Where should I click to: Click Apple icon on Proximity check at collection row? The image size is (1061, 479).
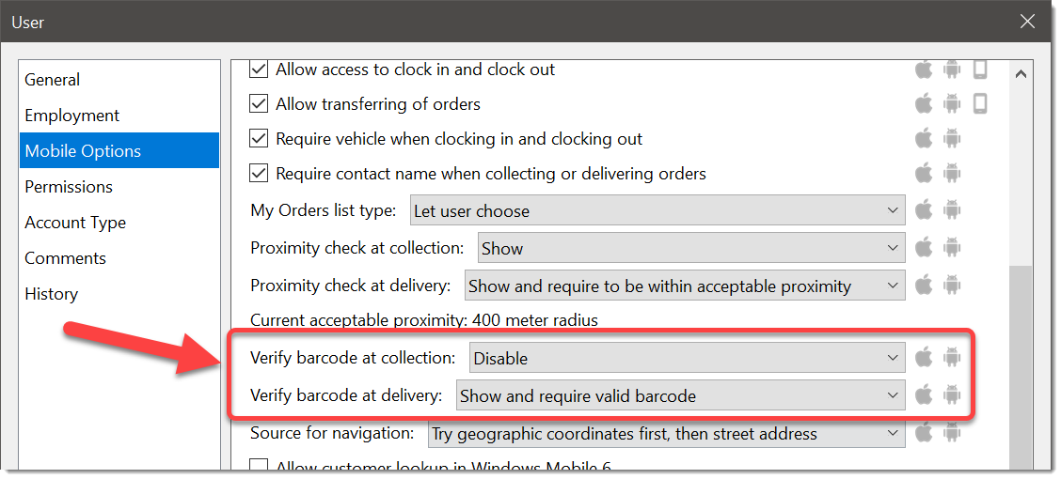[924, 248]
